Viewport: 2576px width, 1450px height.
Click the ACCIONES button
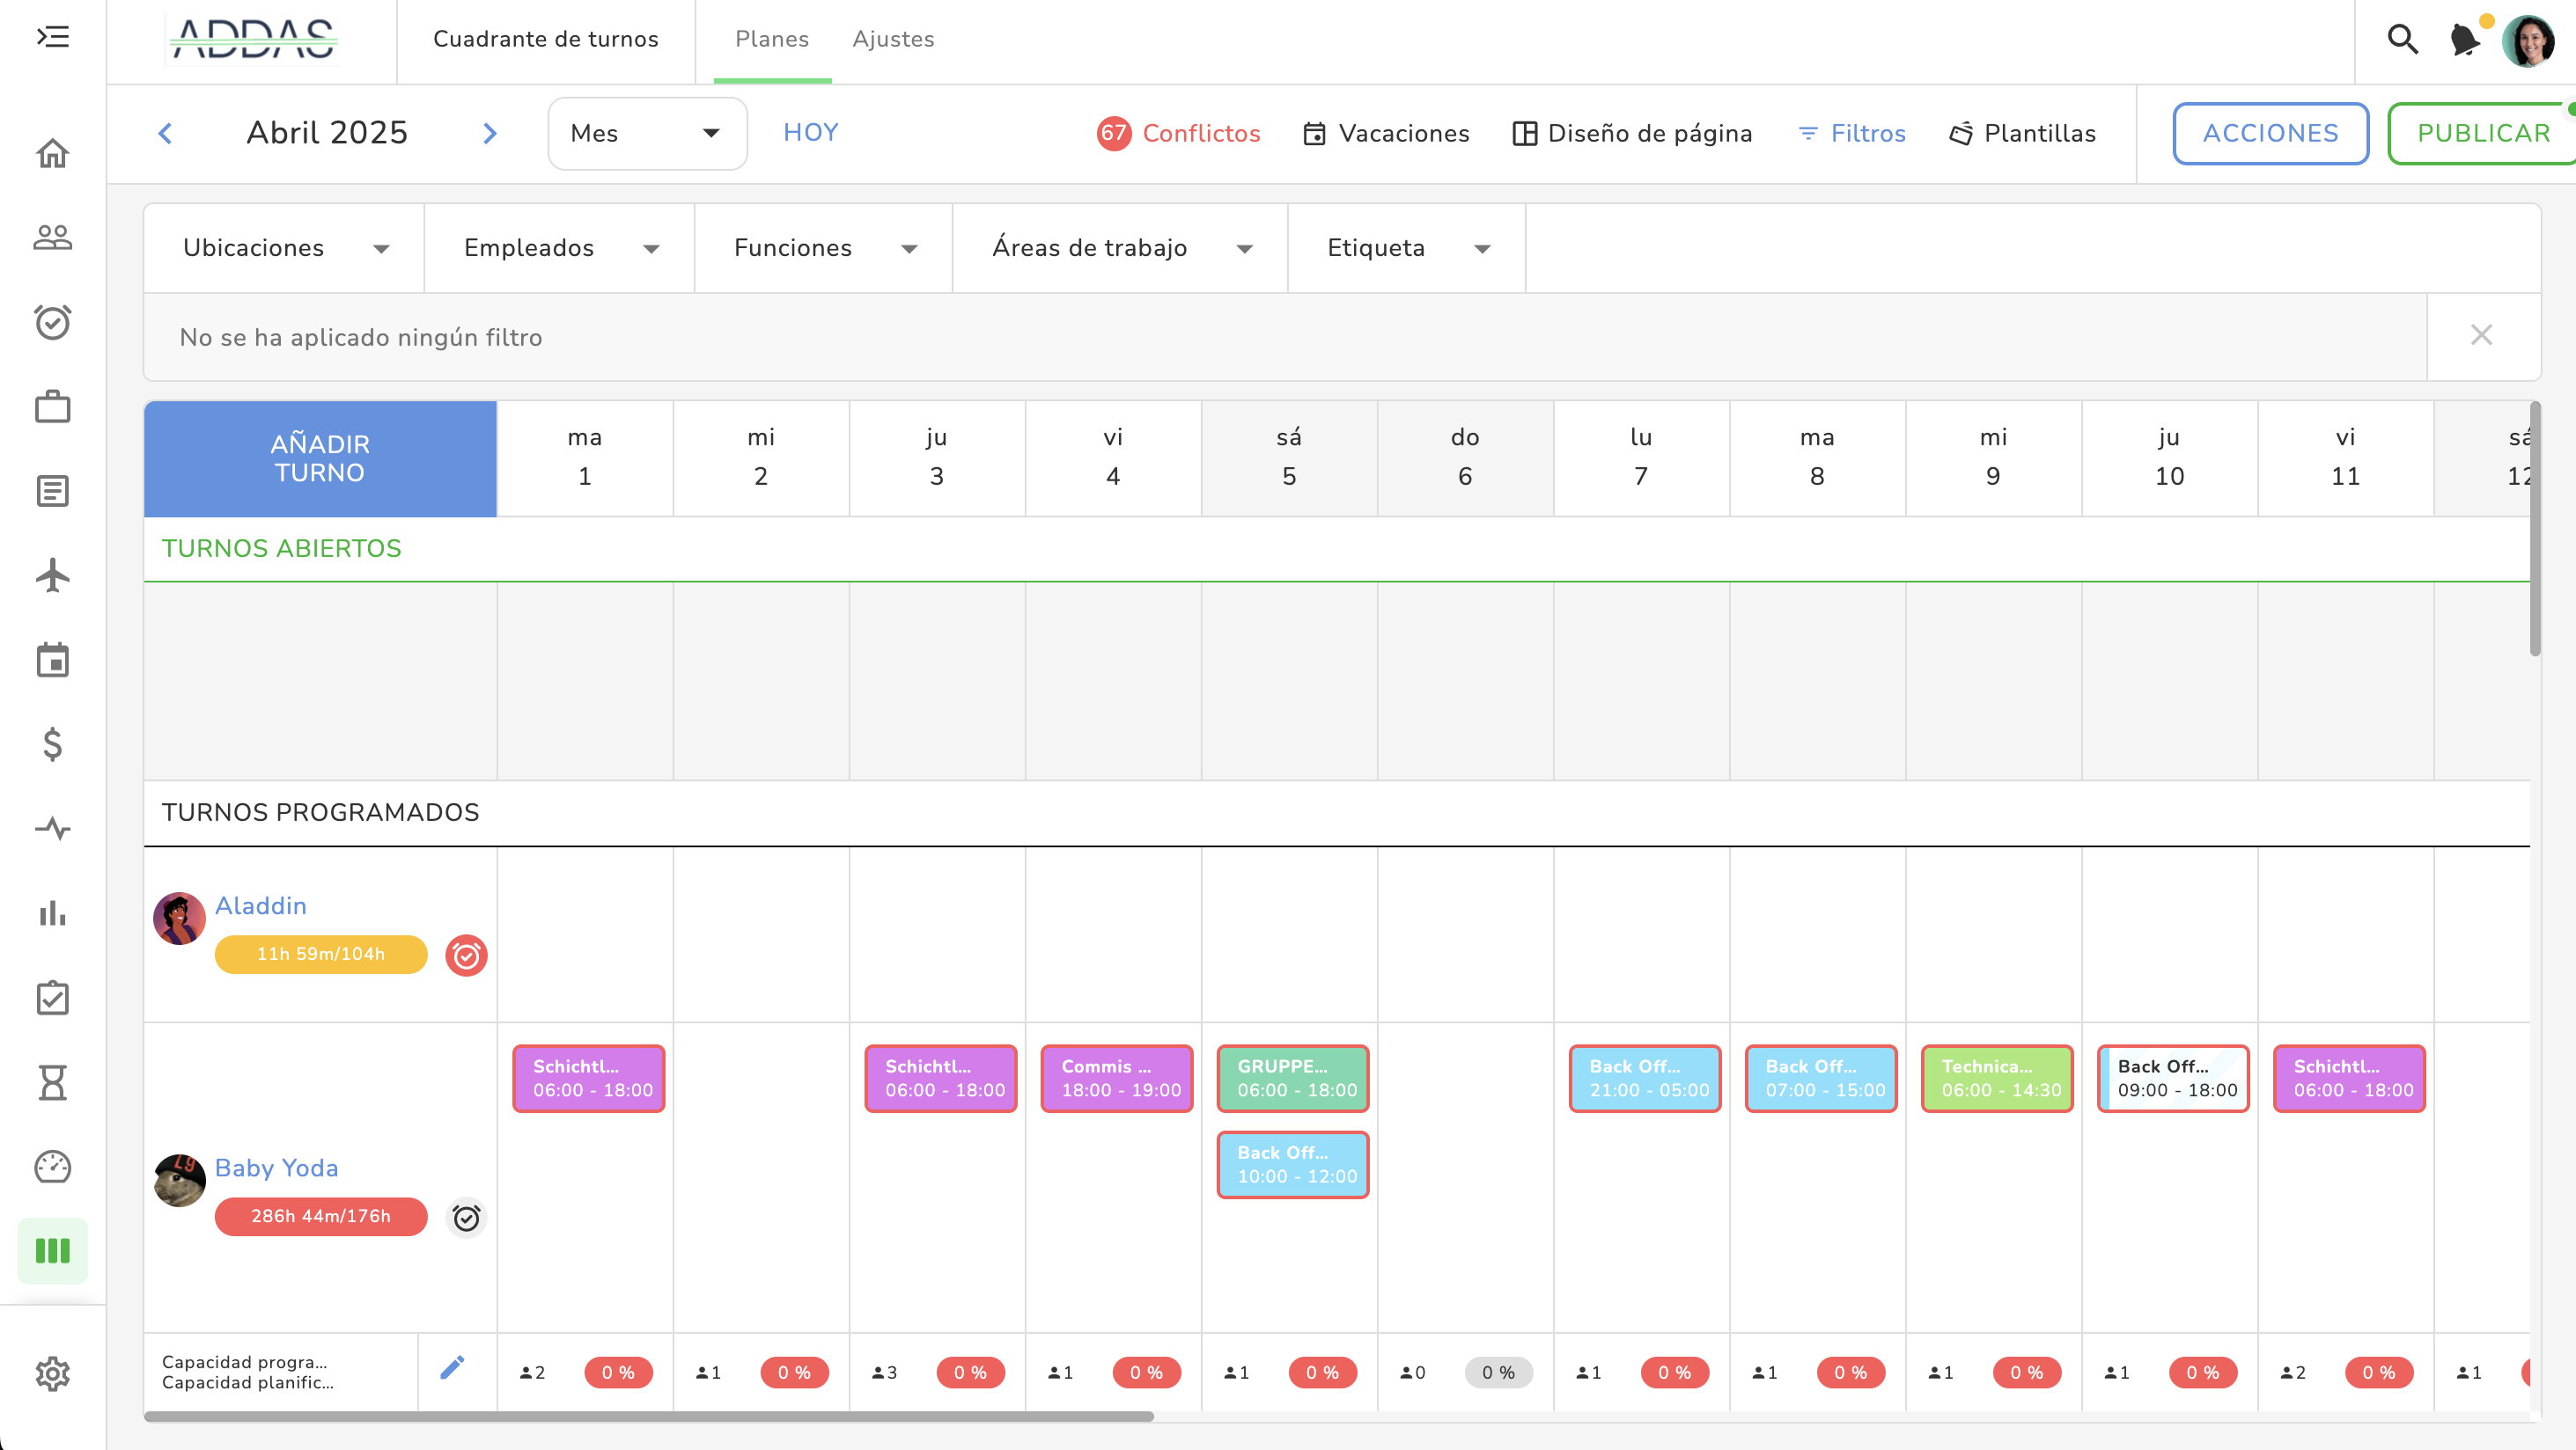(2269, 133)
